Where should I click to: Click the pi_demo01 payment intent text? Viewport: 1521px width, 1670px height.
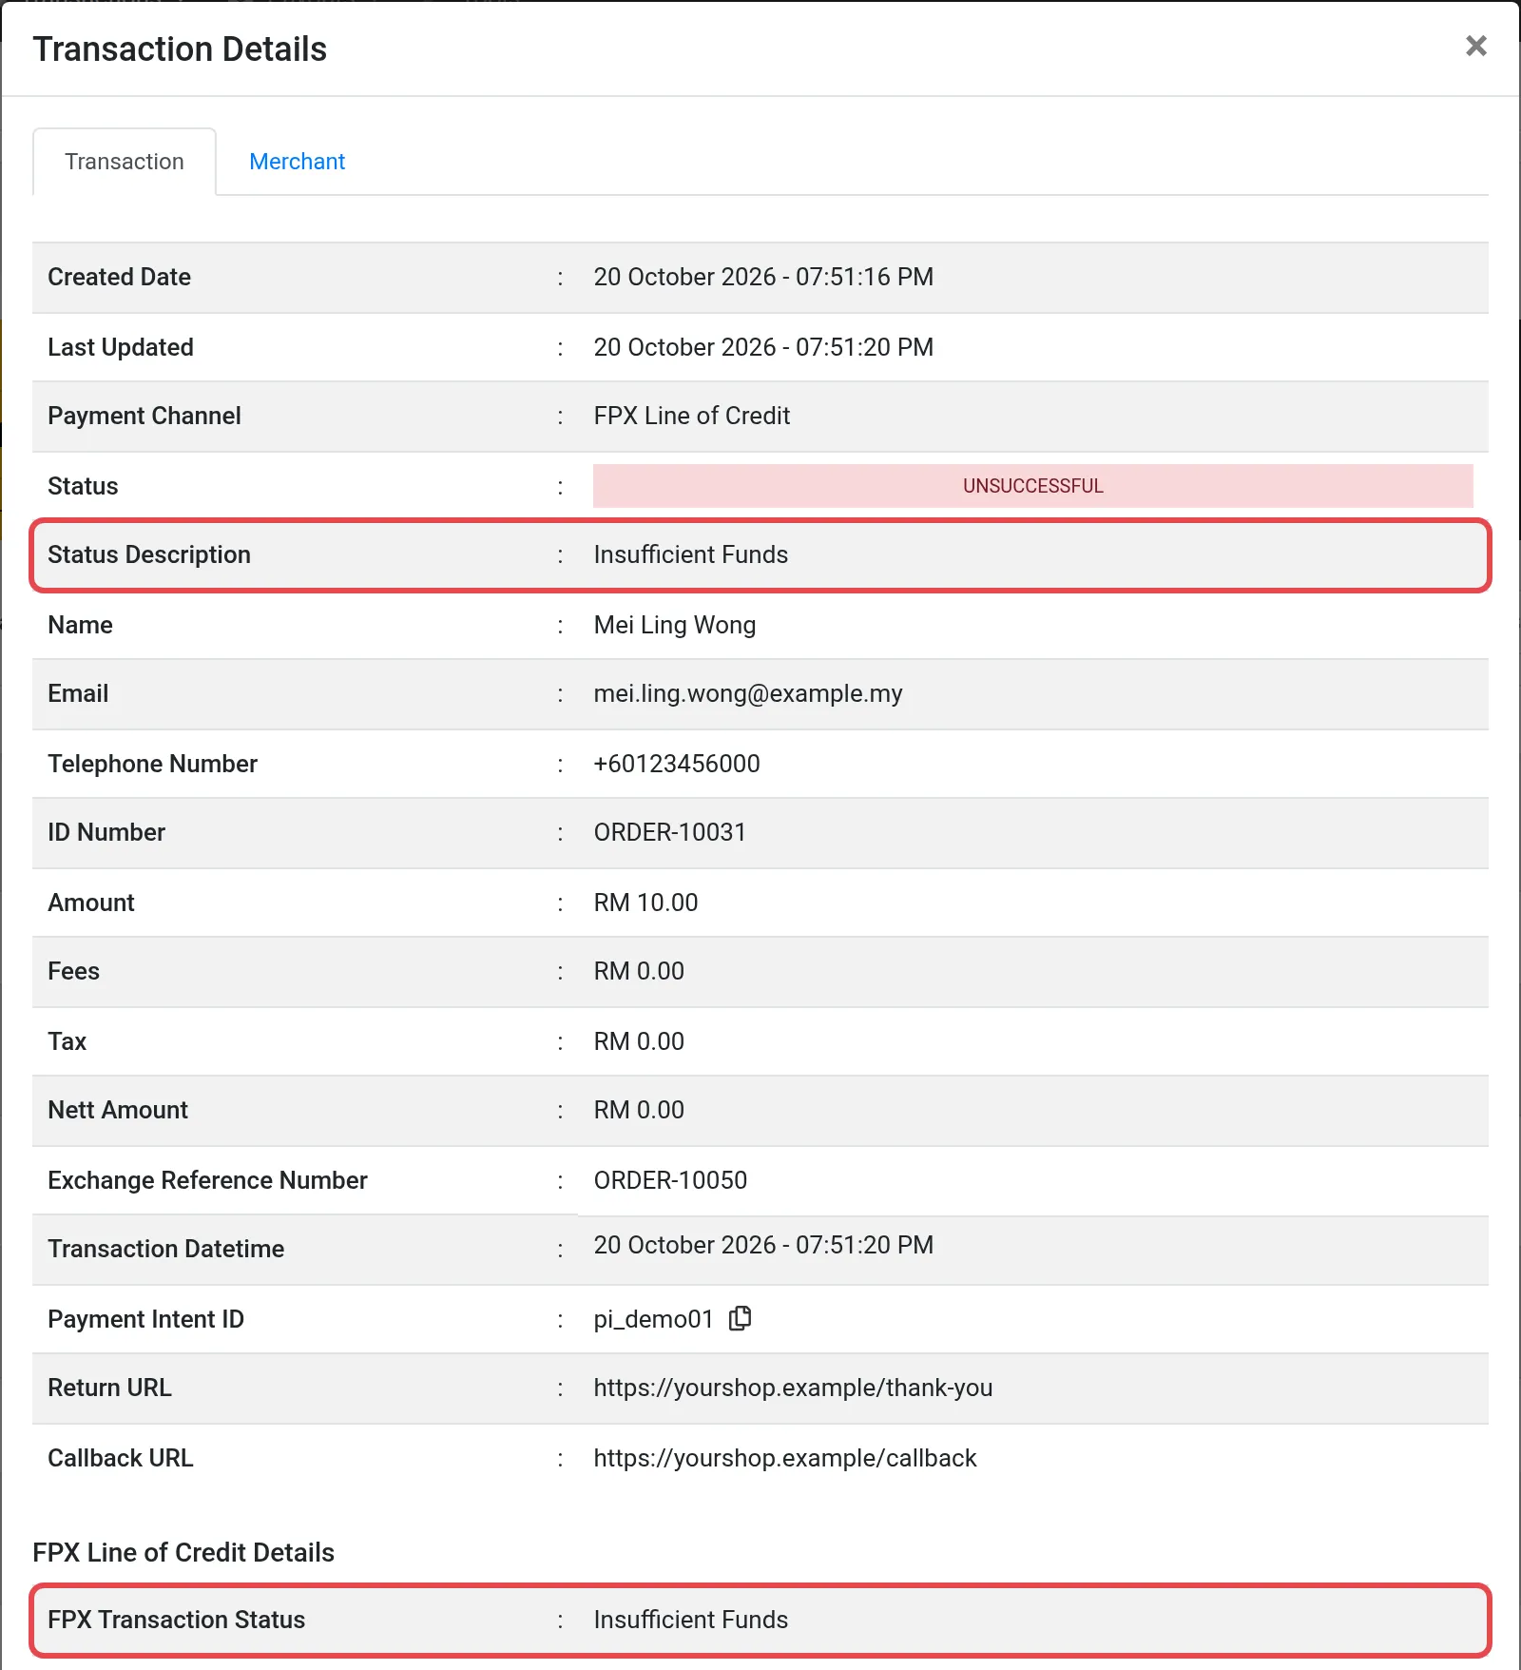[653, 1319]
